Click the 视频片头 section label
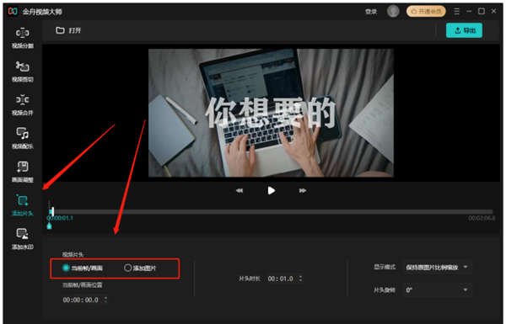 pyautogui.click(x=73, y=255)
